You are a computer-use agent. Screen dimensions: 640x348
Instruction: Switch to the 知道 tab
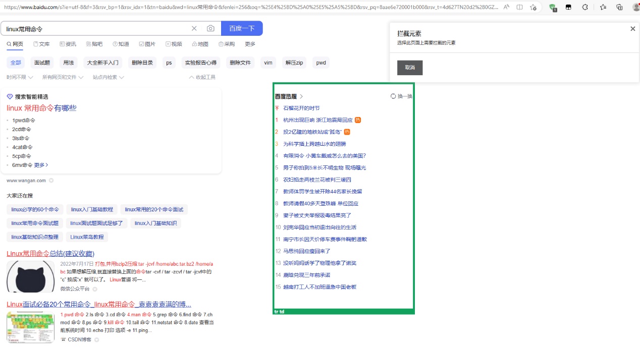pos(121,44)
